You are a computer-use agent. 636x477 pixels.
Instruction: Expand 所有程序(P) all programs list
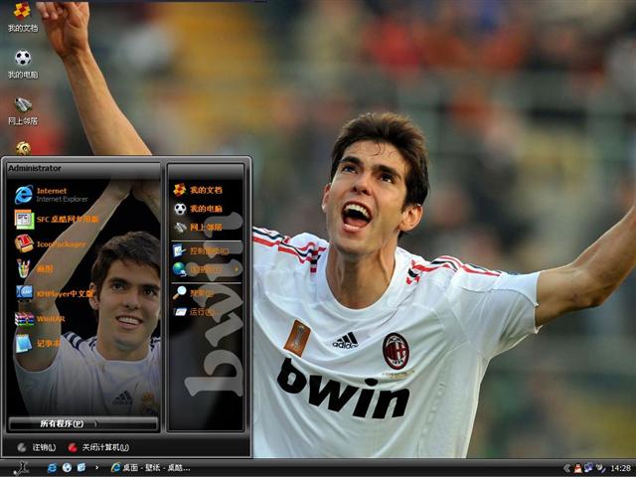pyautogui.click(x=83, y=423)
